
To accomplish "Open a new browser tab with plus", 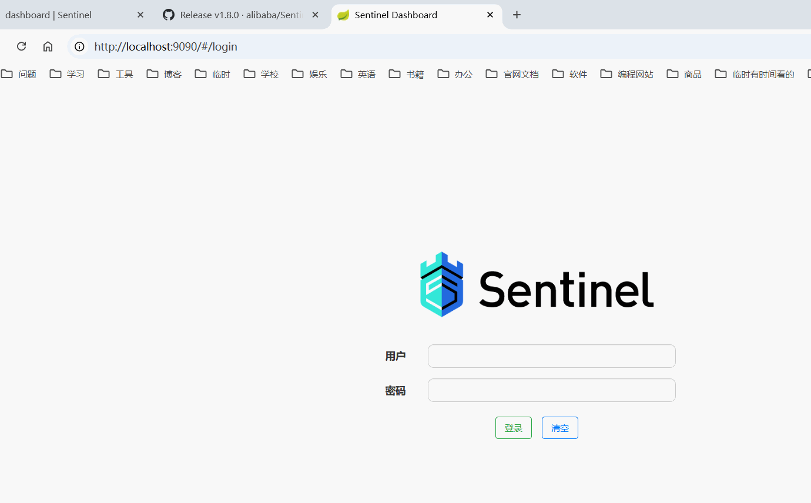I will (517, 15).
